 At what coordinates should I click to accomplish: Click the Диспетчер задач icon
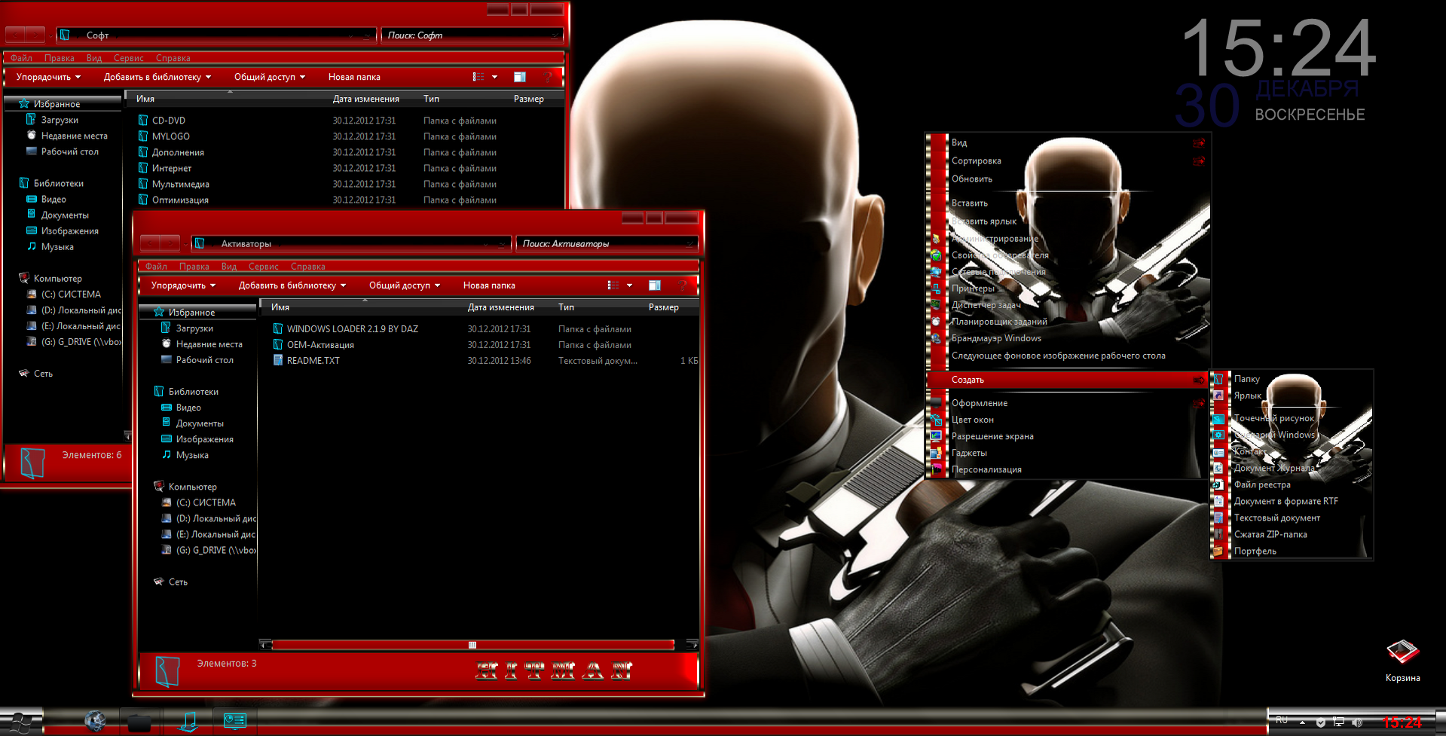[x=936, y=305]
